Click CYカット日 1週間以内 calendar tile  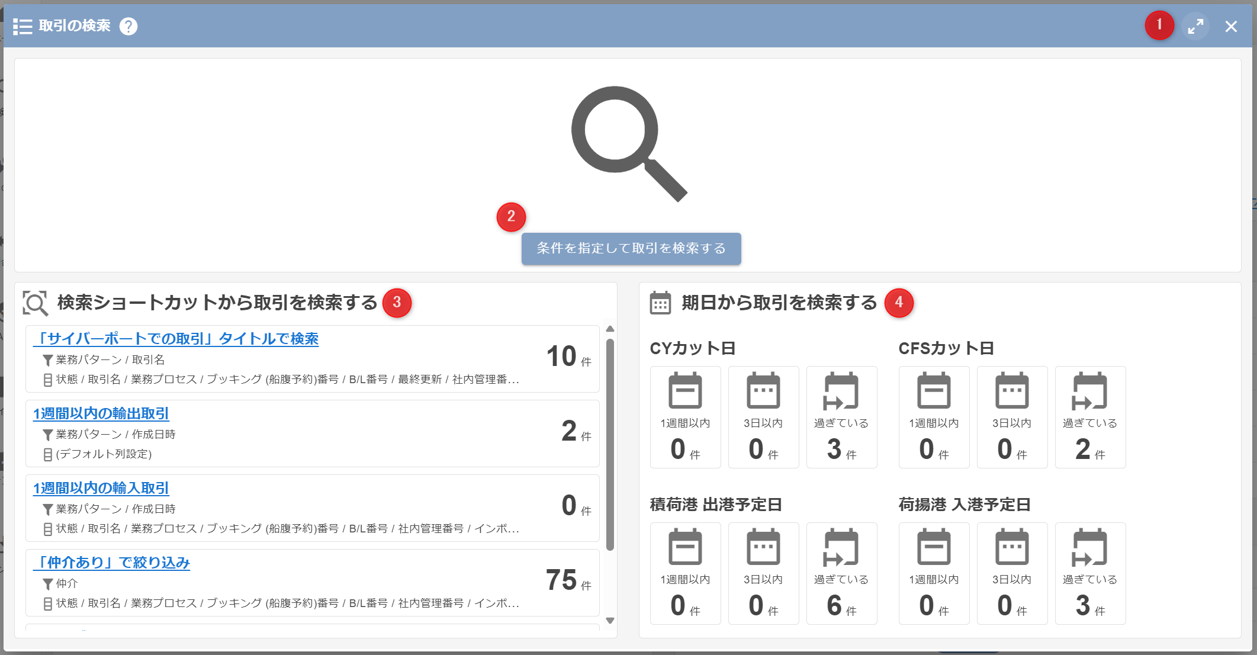click(x=685, y=417)
